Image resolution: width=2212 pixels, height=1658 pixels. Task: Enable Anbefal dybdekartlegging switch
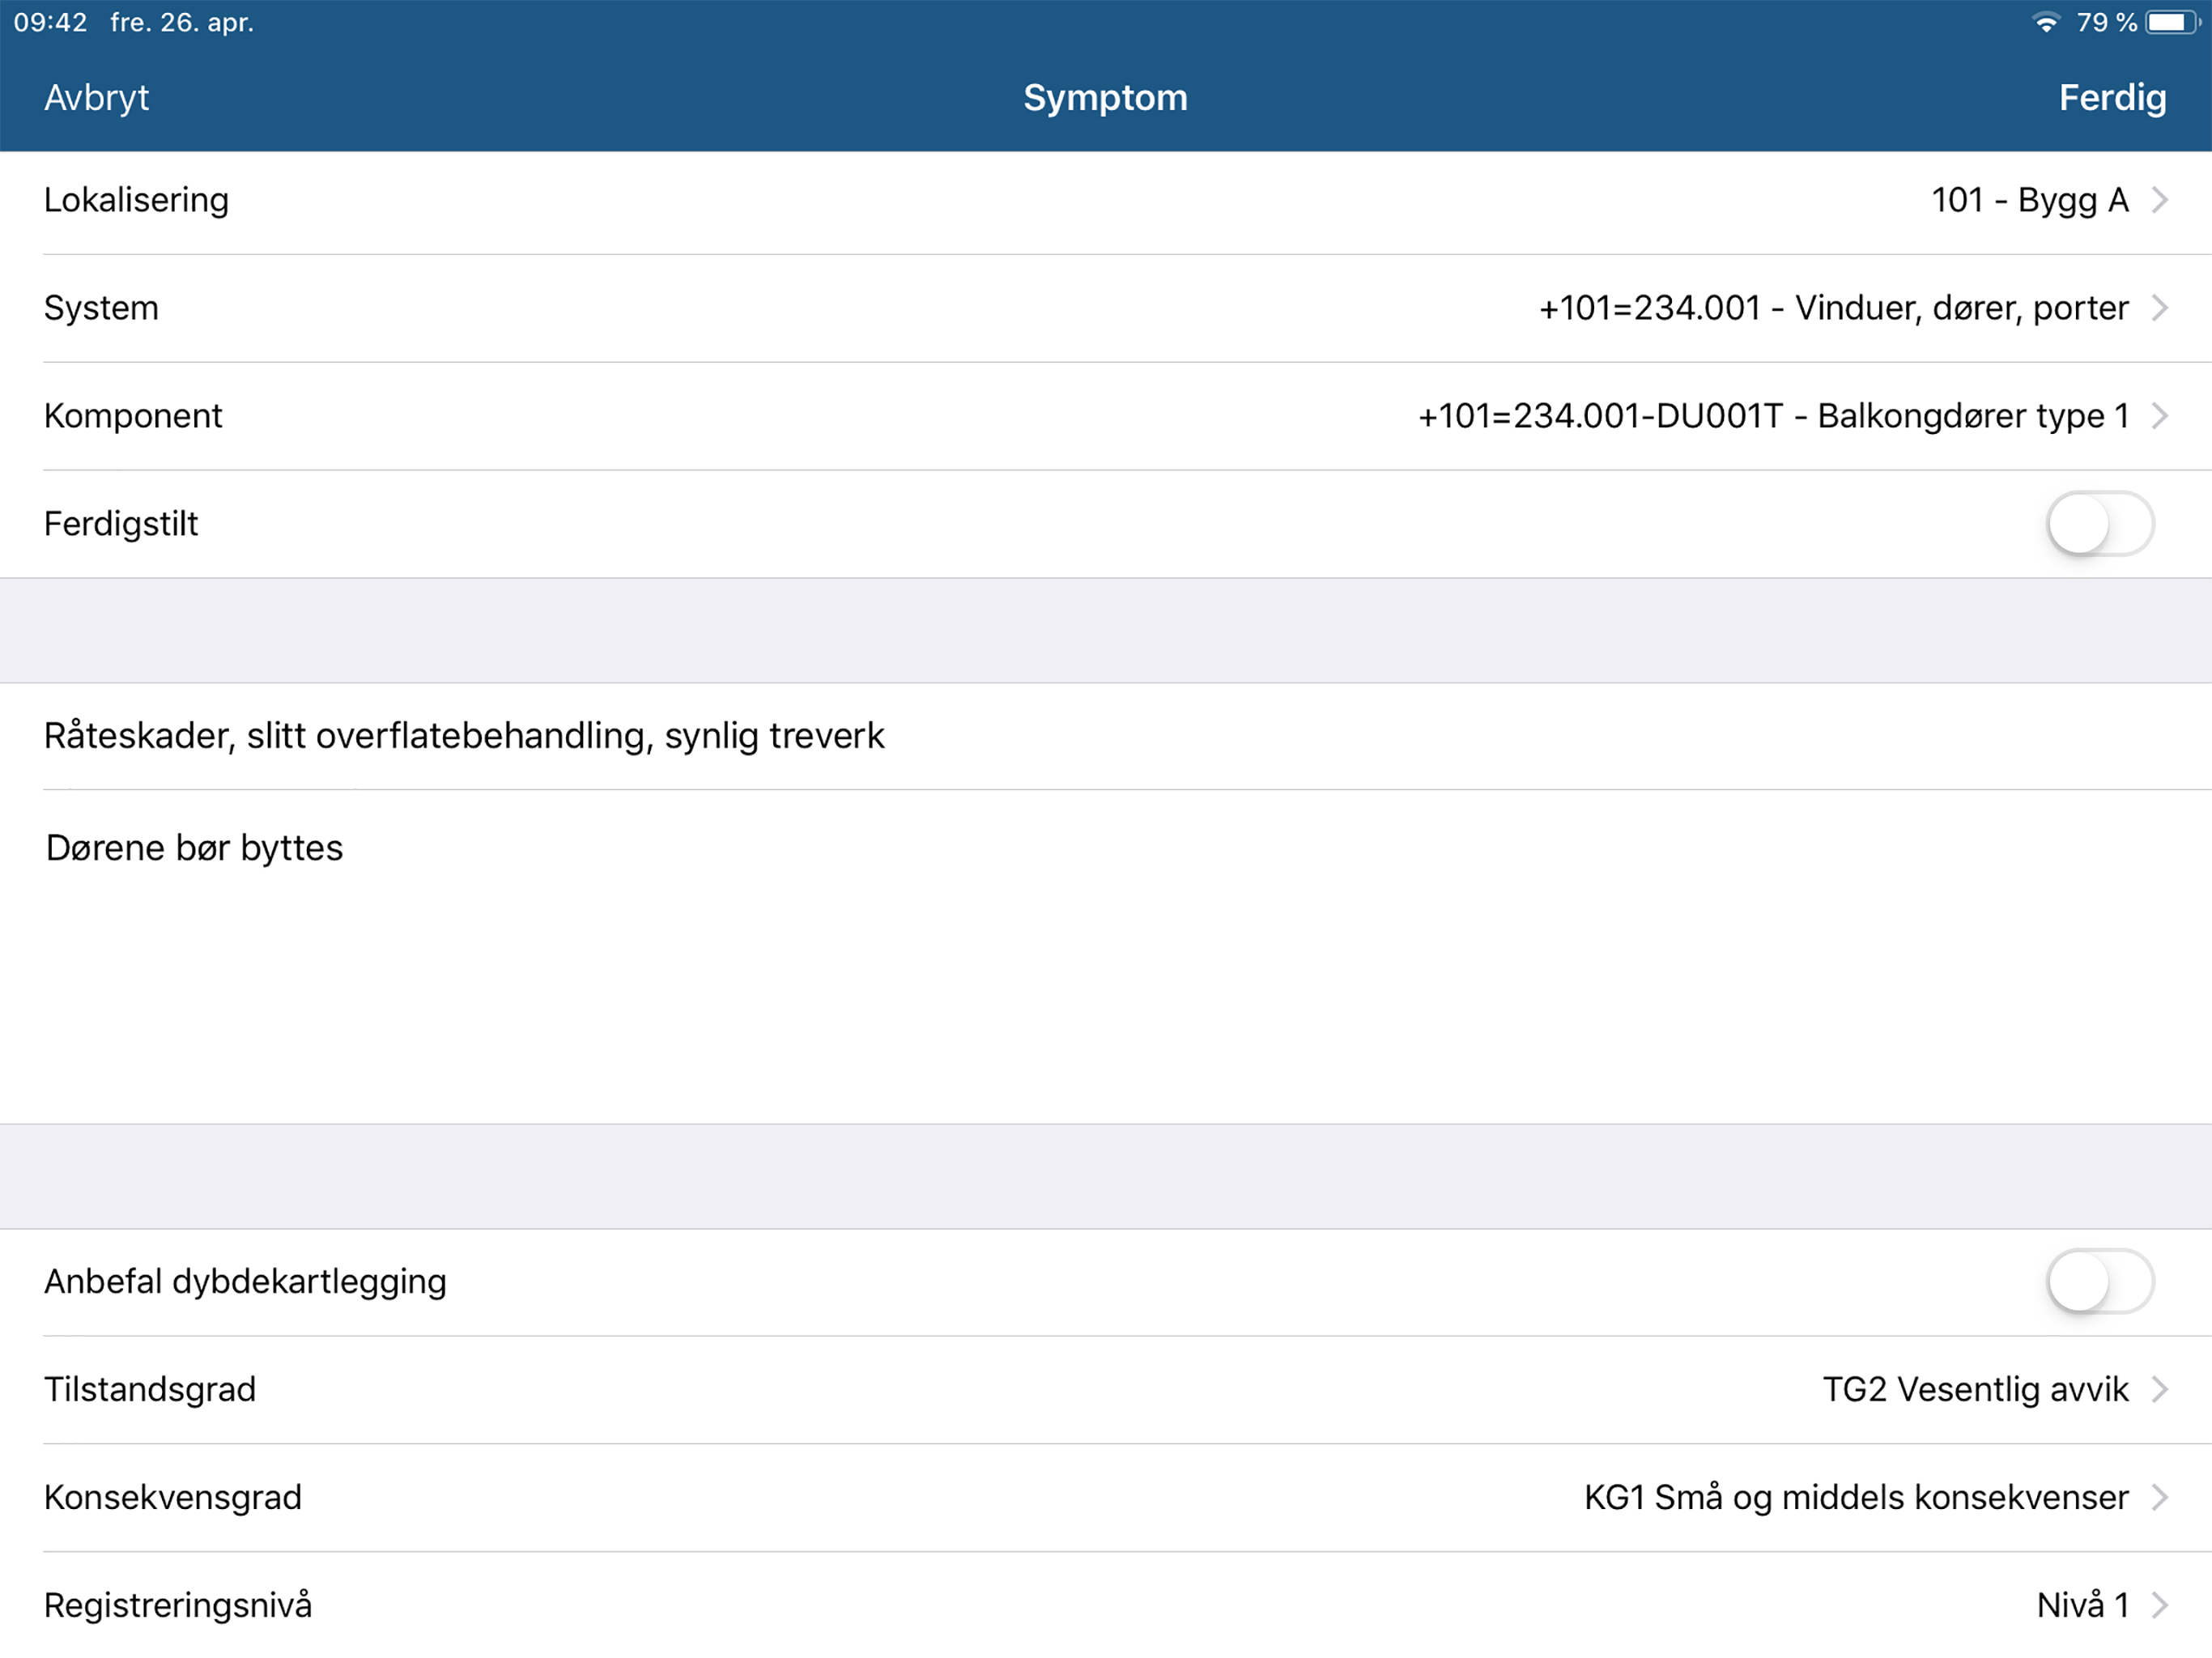2100,1282
